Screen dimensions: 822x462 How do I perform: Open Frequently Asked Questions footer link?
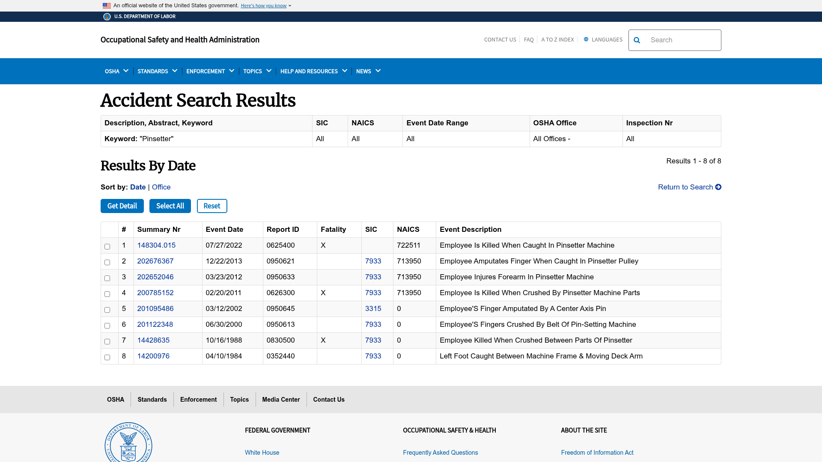coord(440,453)
